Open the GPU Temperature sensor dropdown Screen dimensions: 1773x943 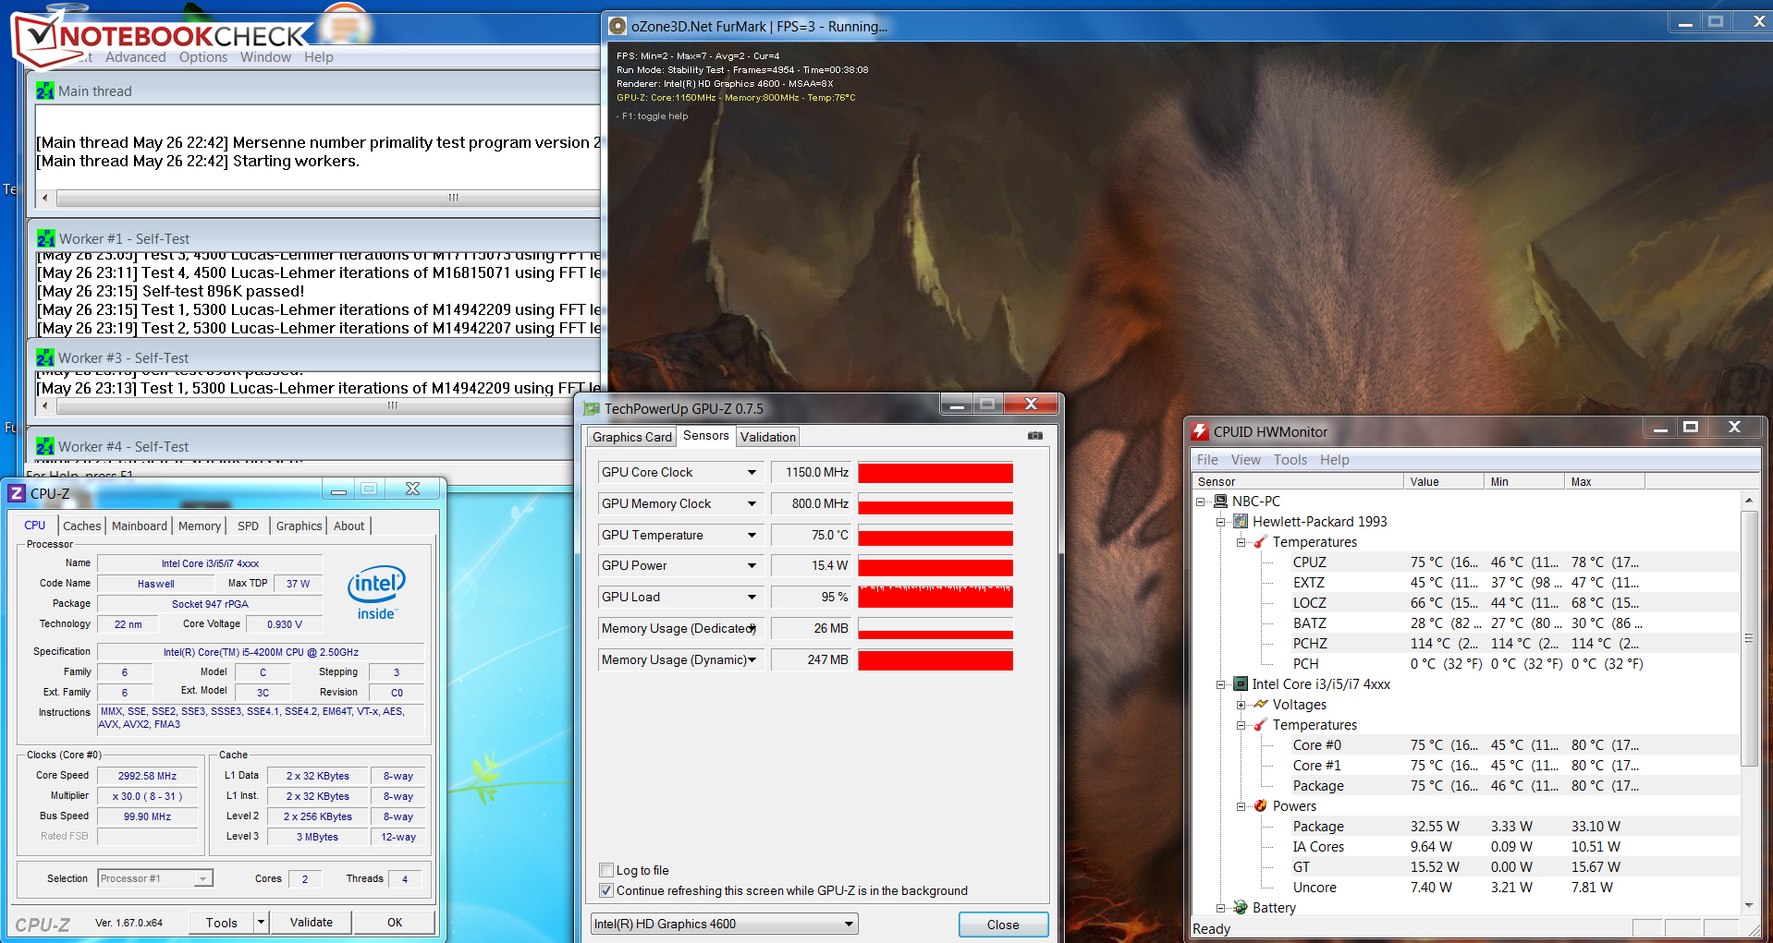[x=752, y=535]
